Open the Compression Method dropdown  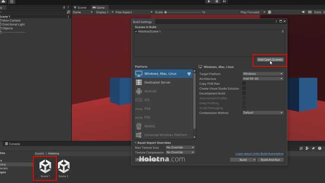point(263,113)
